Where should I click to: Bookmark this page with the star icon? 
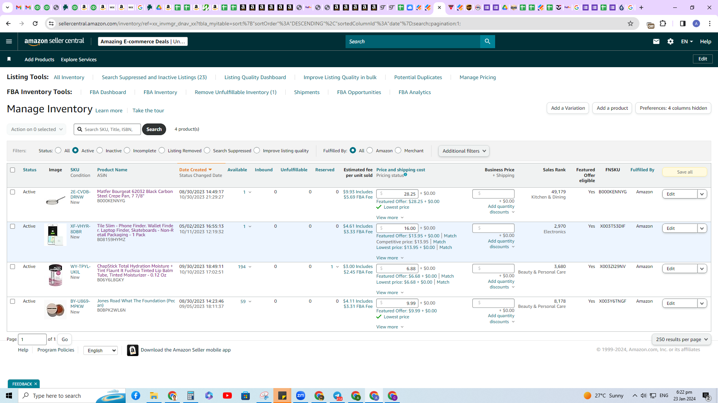[x=630, y=24]
